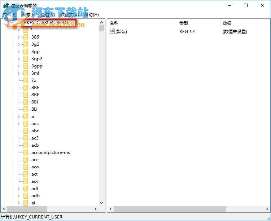Click tree pane horizontal scroll right arrow
This screenshot has height=221, width=271.
point(96,209)
